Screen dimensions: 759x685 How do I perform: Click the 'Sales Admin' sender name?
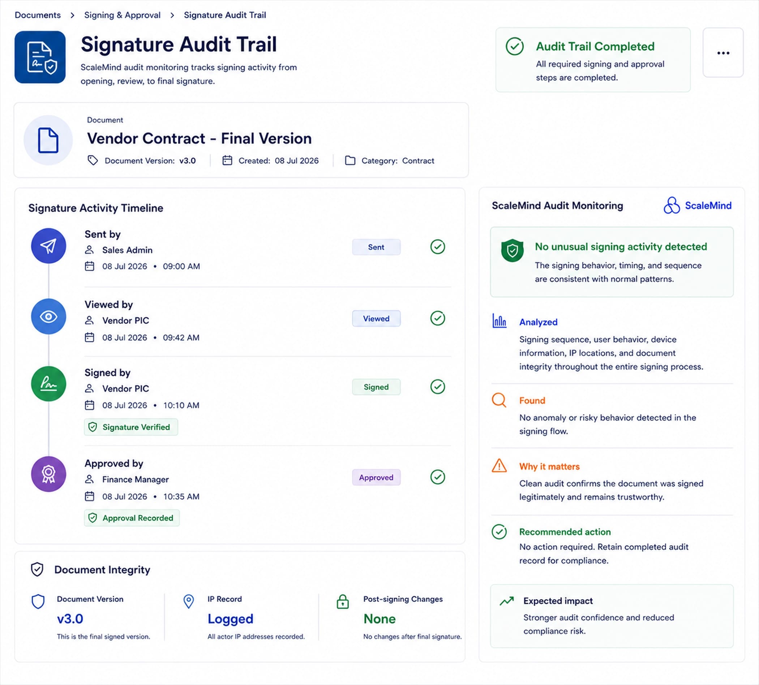(127, 250)
